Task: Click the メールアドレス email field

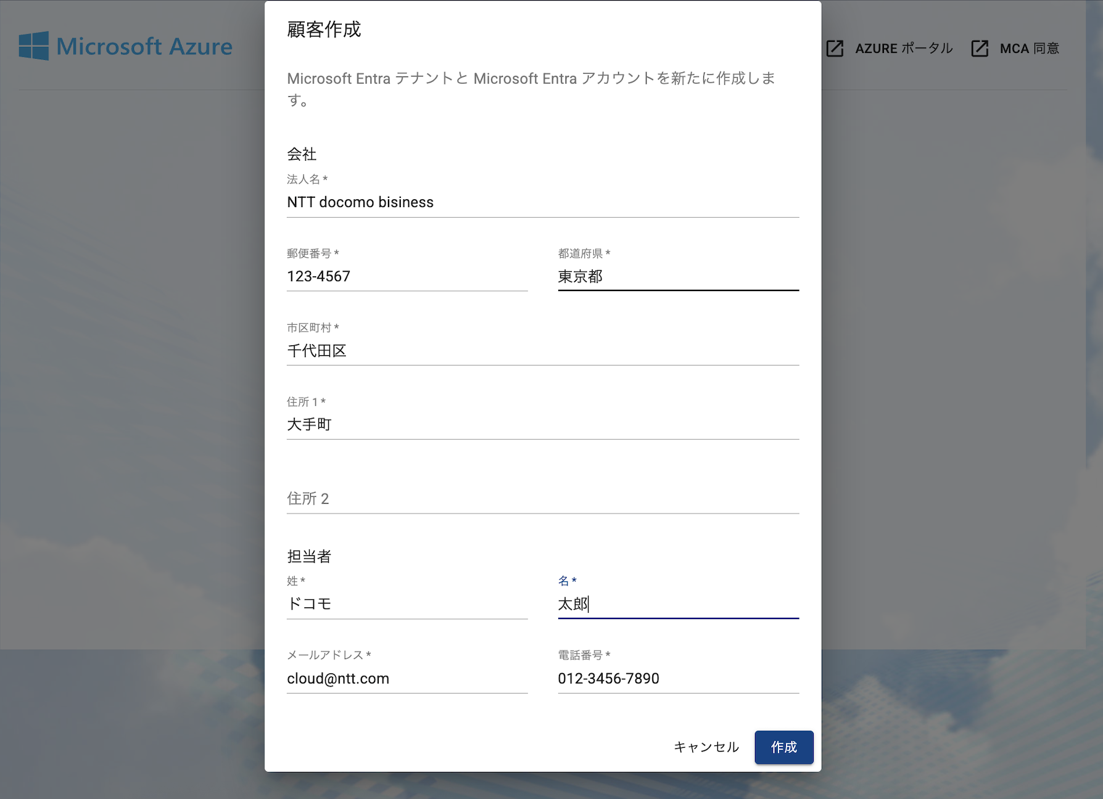Action: click(407, 678)
